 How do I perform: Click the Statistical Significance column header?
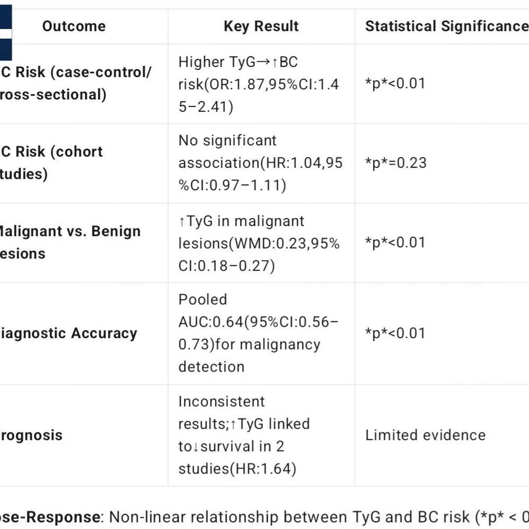pyautogui.click(x=446, y=26)
